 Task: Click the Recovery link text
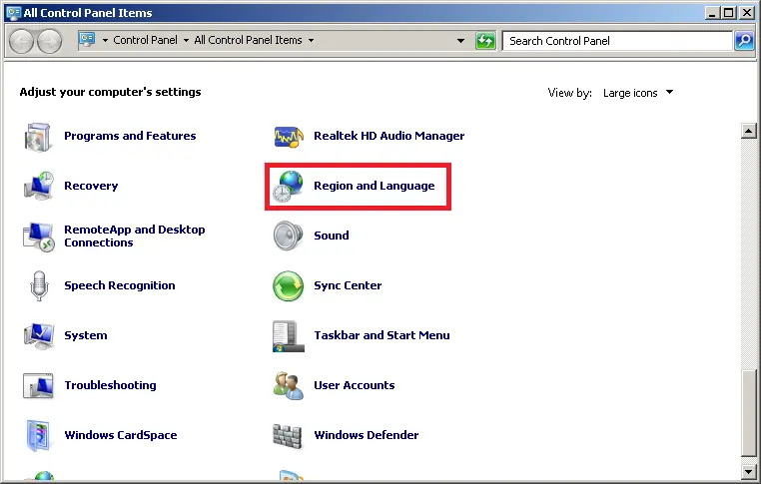coord(91,186)
